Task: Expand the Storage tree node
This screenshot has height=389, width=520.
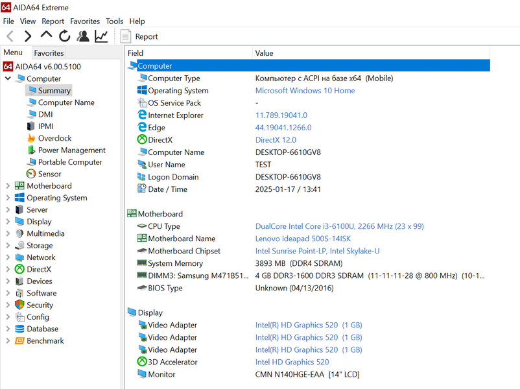Action: click(x=8, y=246)
